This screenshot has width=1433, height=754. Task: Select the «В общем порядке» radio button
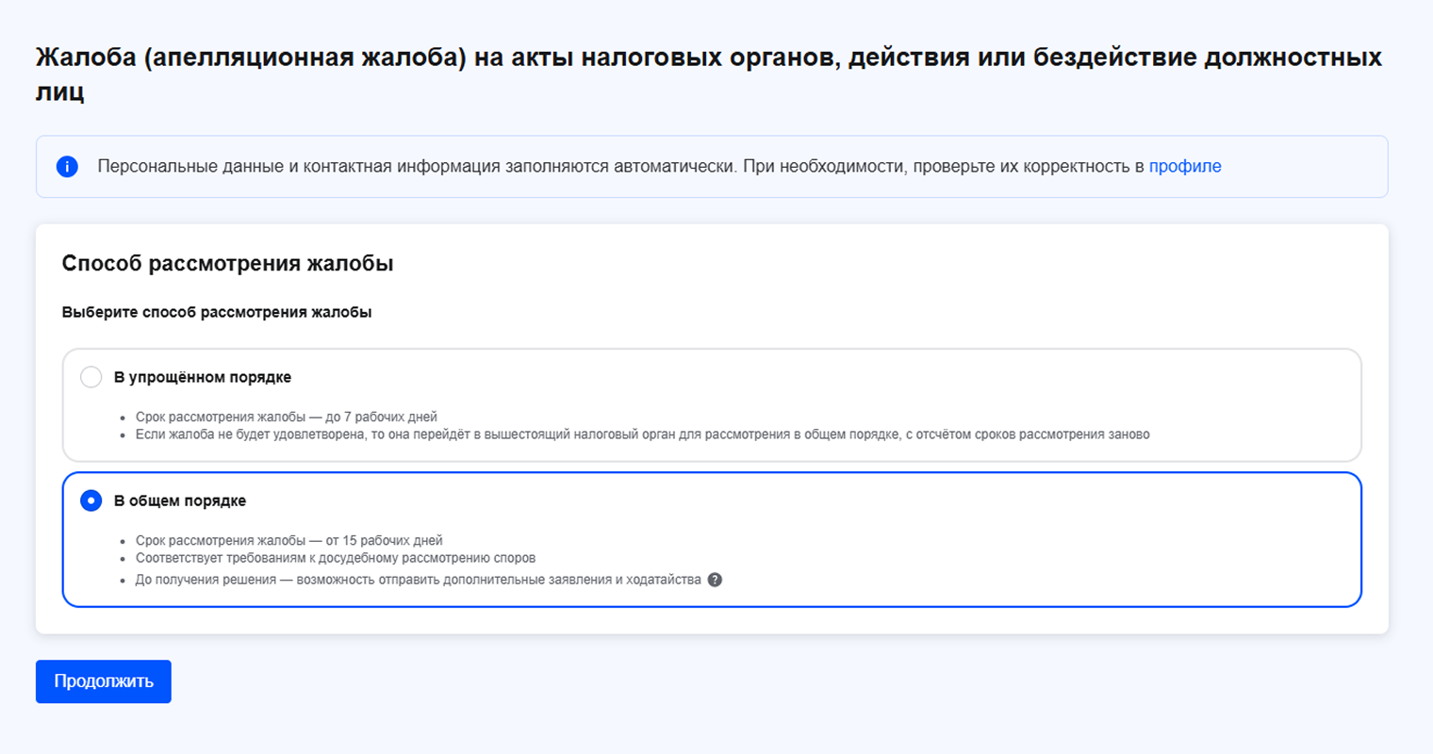tap(91, 500)
